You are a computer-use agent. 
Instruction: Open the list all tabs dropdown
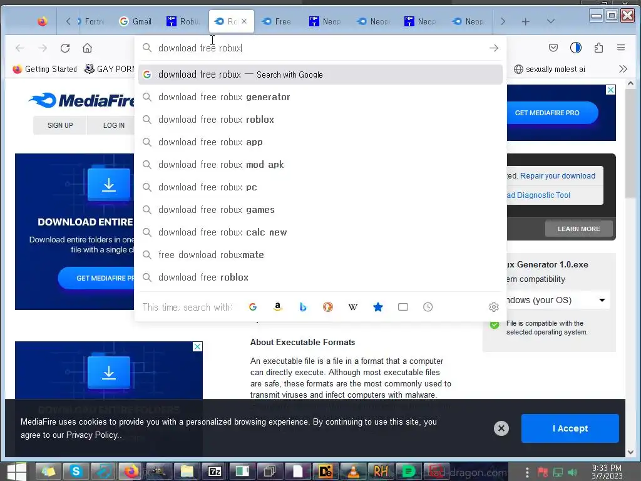pos(551,21)
